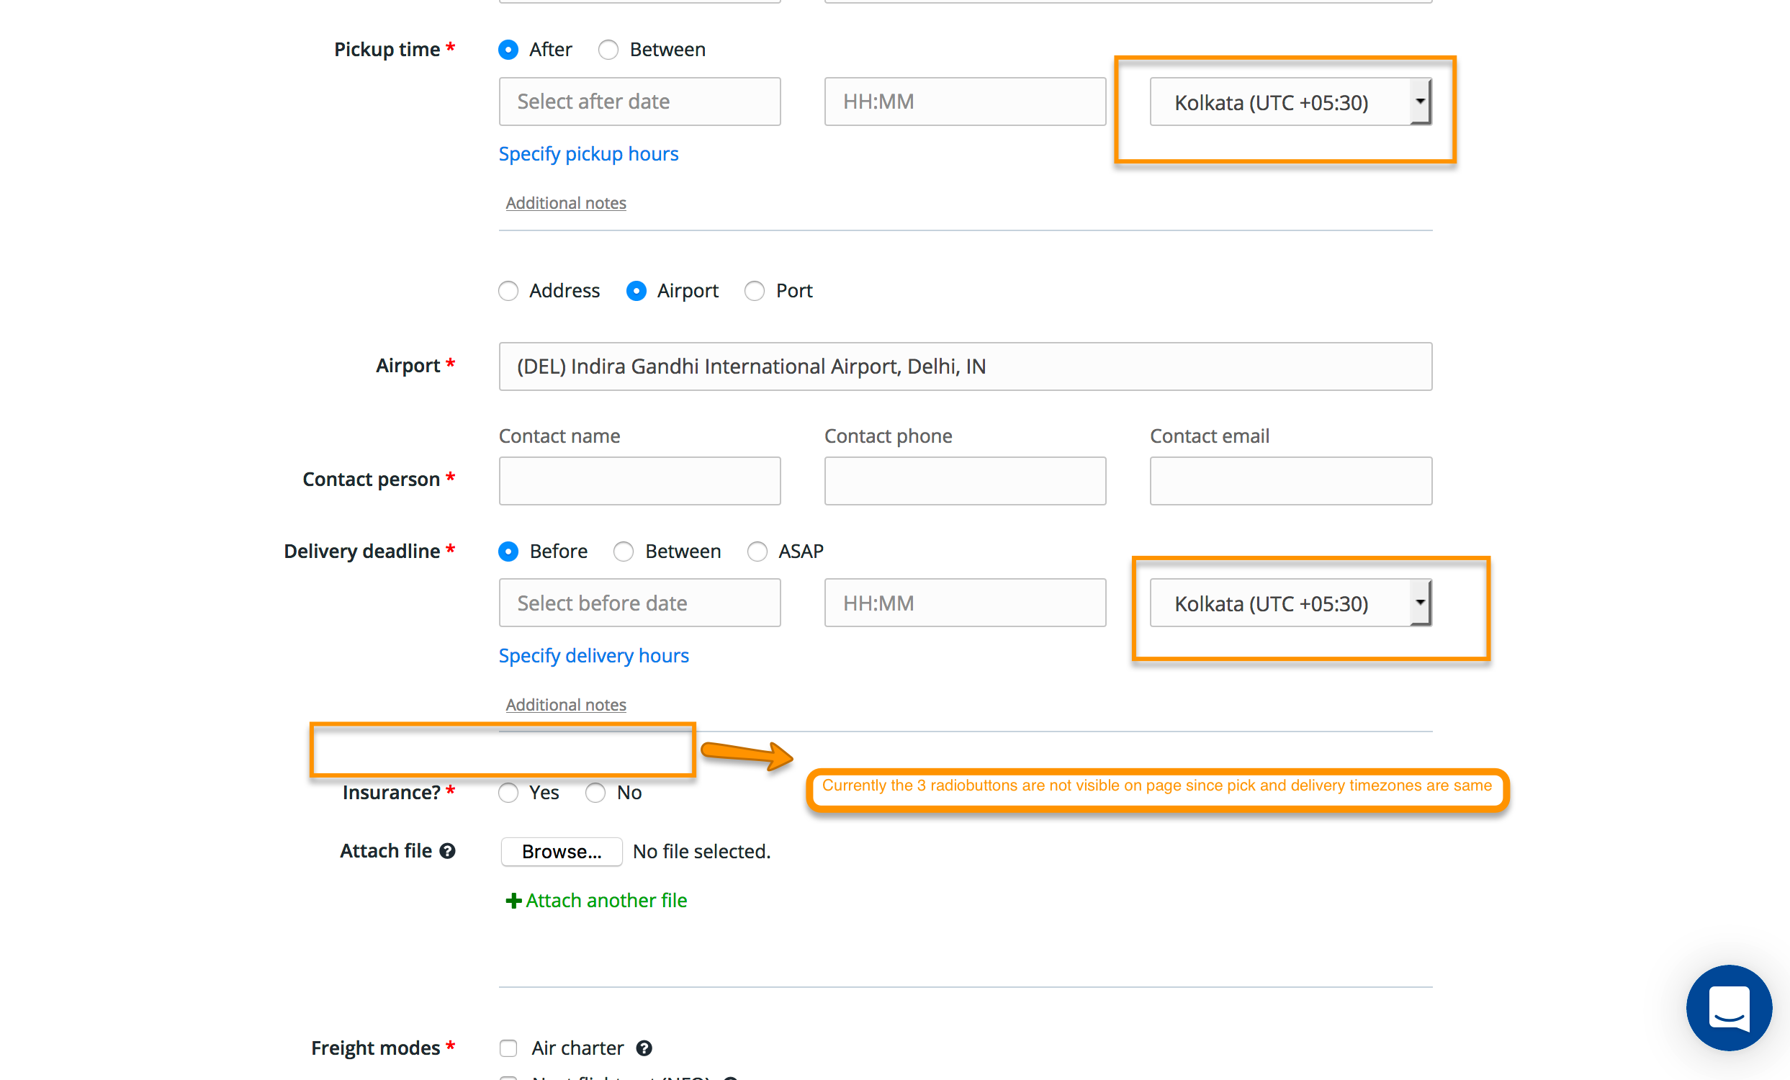
Task: Click Attach another file link
Action: click(x=605, y=901)
